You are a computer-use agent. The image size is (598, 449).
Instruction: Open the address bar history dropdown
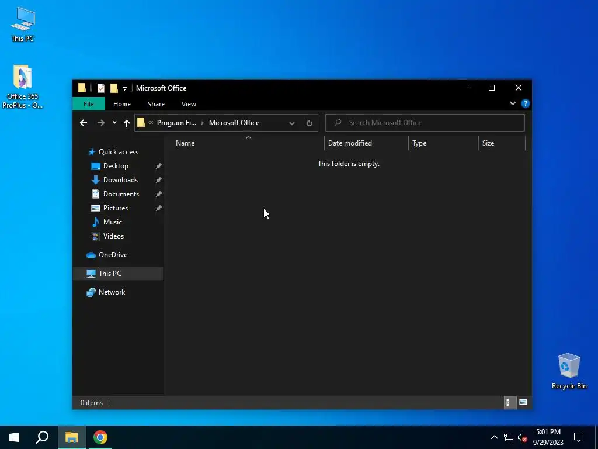pyautogui.click(x=292, y=123)
